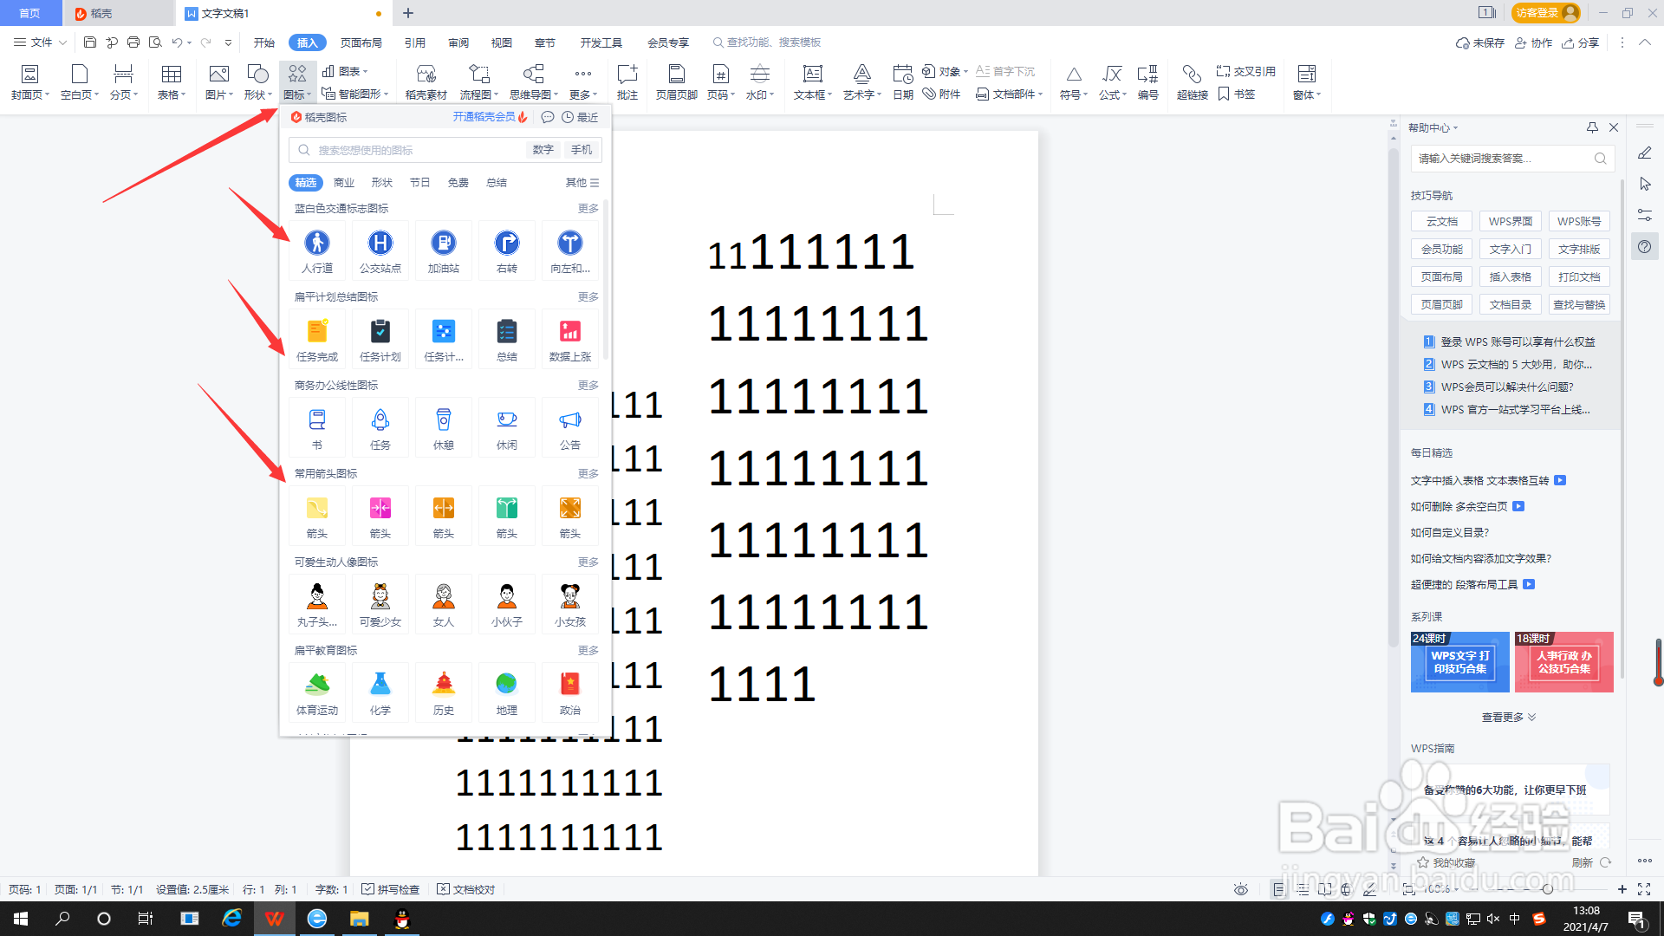Open the 其他 category list
This screenshot has width=1664, height=936.
582,183
